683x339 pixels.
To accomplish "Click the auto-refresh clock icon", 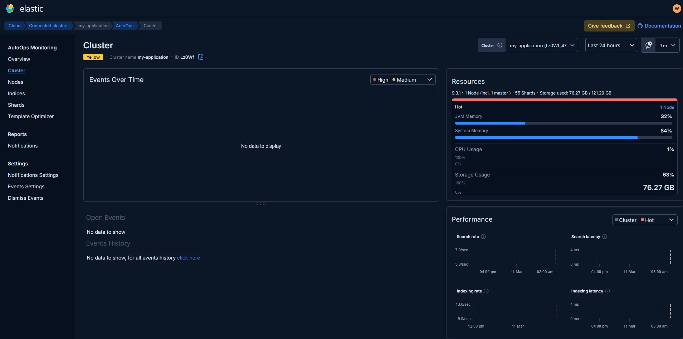I will [648, 45].
